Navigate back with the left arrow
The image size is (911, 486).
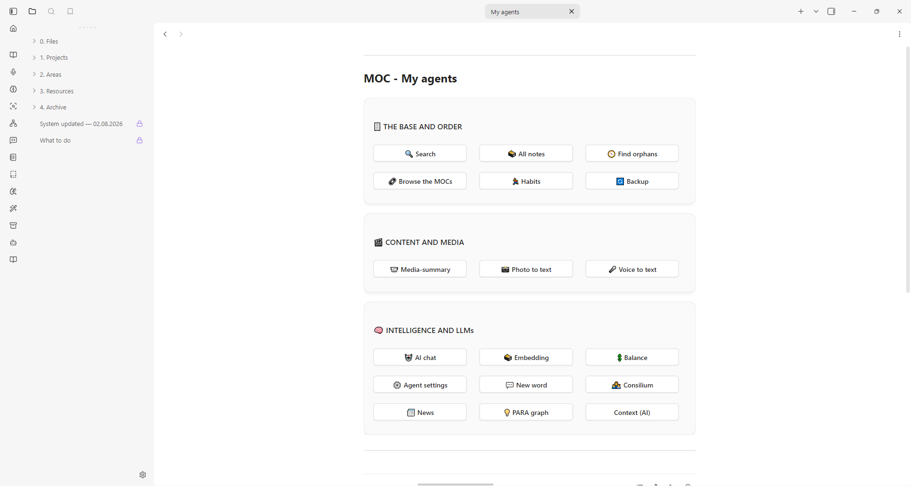[x=165, y=34]
